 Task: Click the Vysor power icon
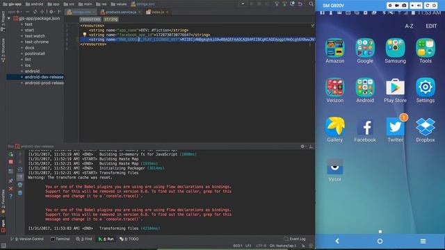point(434,6)
